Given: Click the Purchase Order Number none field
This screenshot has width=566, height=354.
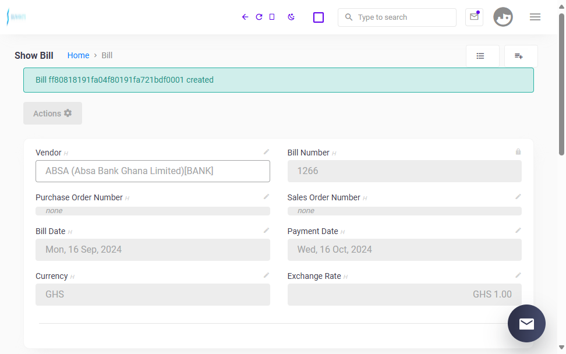Looking at the screenshot, I should tap(153, 211).
